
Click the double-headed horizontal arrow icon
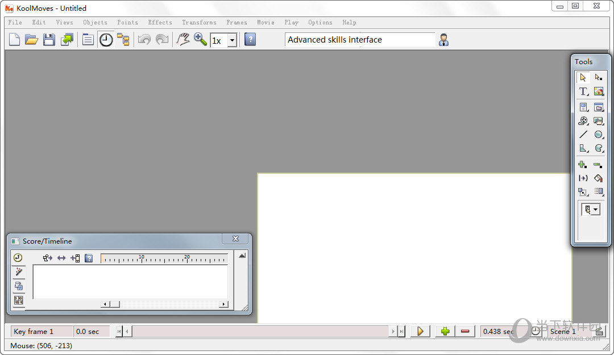click(x=61, y=258)
